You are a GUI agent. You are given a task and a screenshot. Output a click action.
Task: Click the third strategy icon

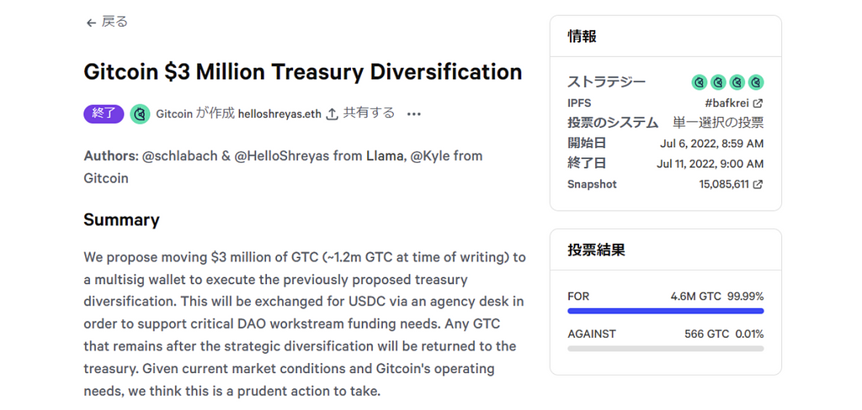pos(737,82)
